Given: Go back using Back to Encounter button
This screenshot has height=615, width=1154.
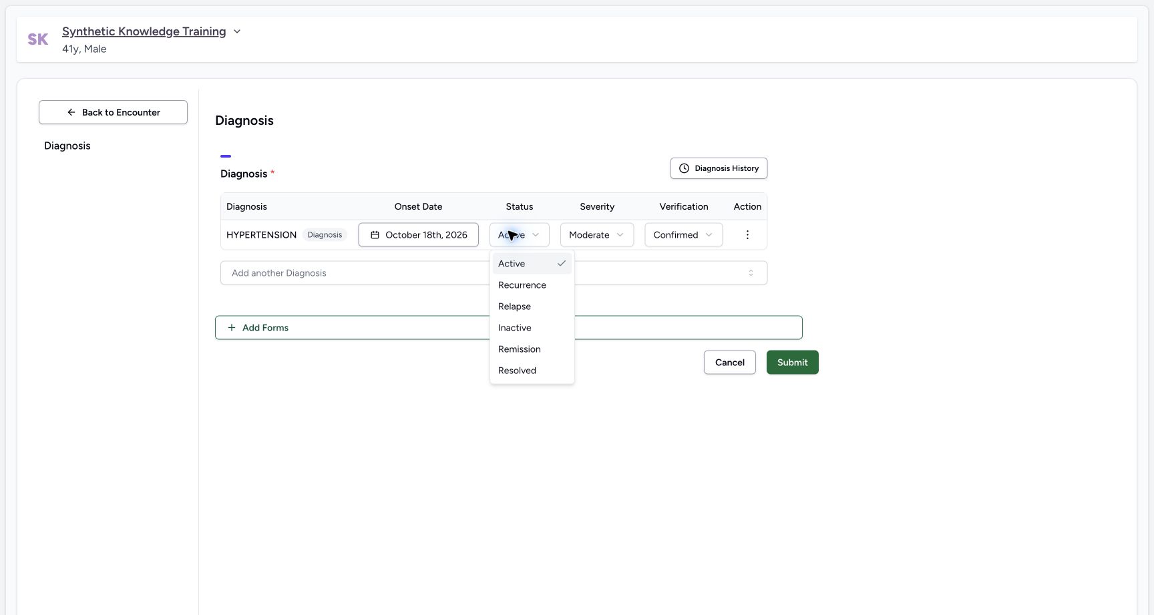Looking at the screenshot, I should point(113,112).
